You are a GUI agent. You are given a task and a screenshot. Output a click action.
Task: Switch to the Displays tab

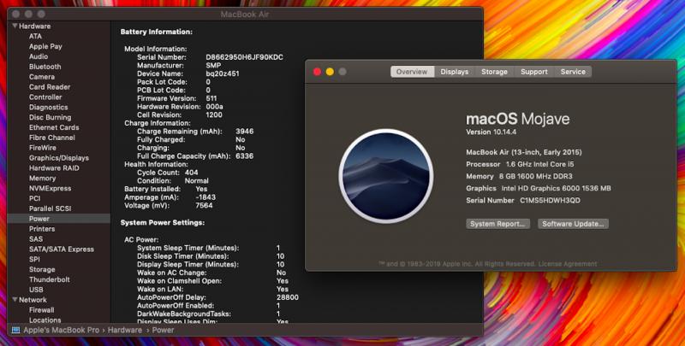tap(455, 72)
